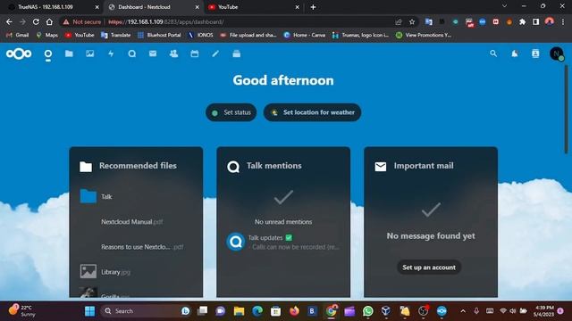Screen dimensions: 572x321
Task: Open the tab search chevron
Action: (504, 6)
